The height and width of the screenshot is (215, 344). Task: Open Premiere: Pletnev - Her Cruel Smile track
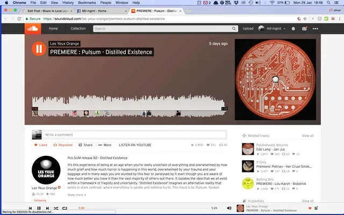click(284, 167)
